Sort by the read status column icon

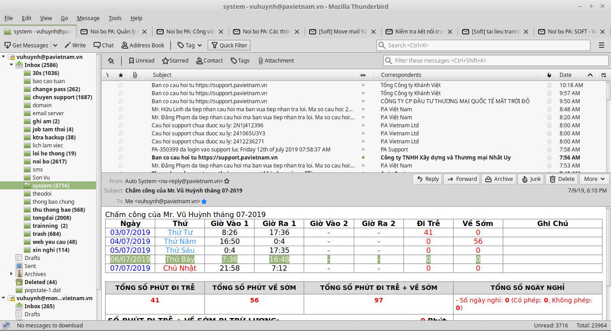click(363, 75)
